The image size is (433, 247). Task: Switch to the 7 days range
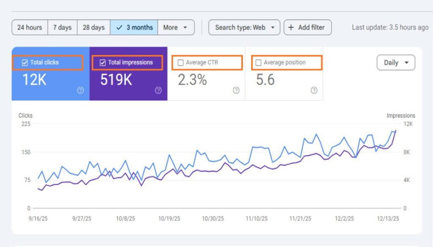(x=62, y=27)
